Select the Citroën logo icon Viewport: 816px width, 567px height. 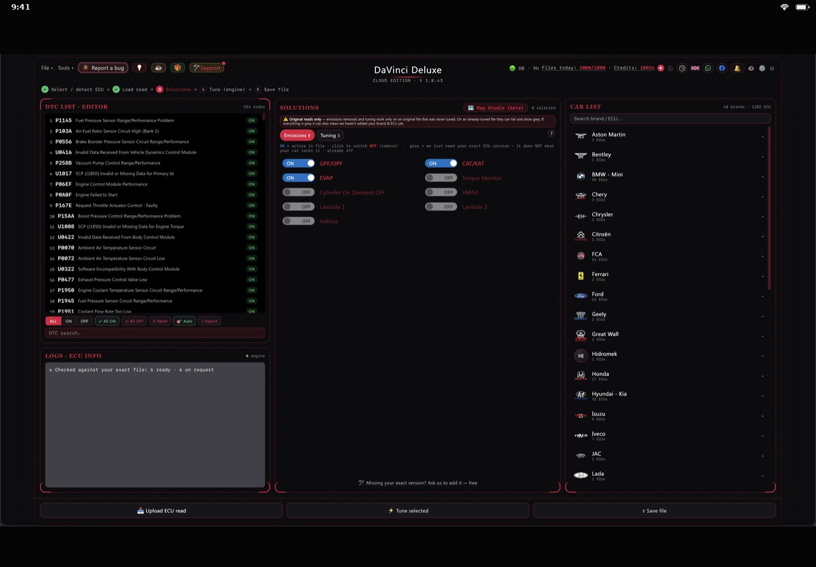click(x=581, y=236)
